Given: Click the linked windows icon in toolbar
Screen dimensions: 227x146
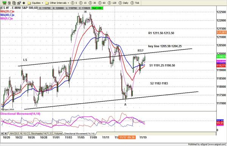Looking at the screenshot, I should (x=19, y=3).
